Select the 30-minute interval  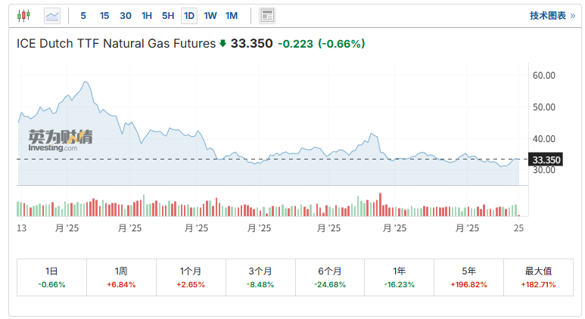(x=126, y=15)
